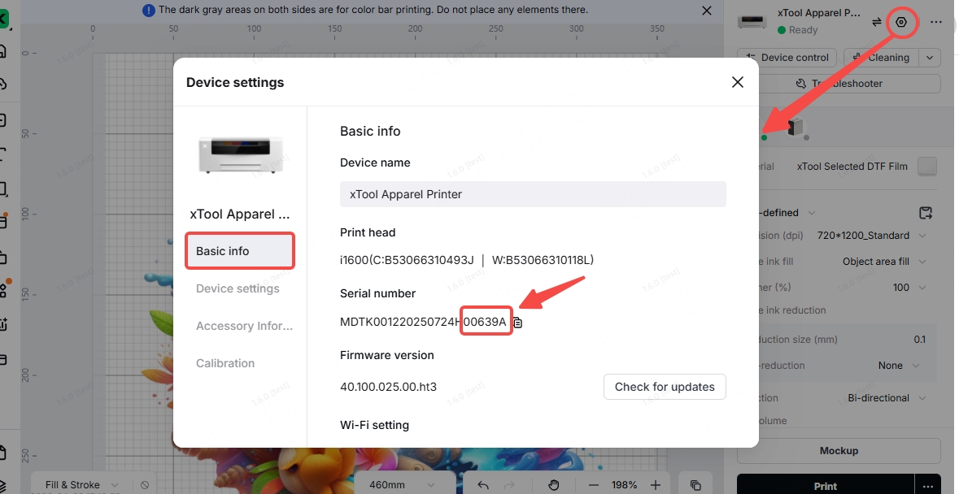Dismiss the color bar printing notice
This screenshot has height=494, width=959.
click(x=706, y=11)
